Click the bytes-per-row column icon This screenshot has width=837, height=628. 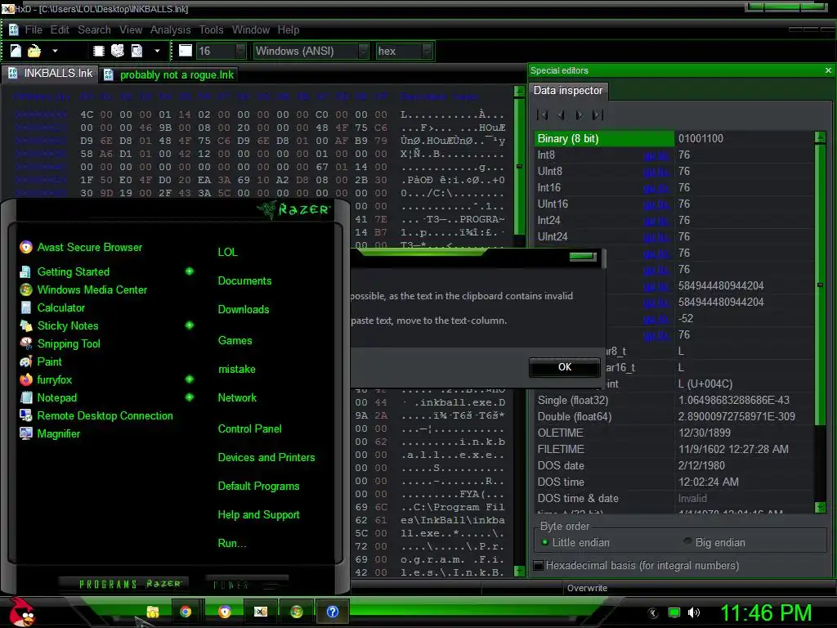click(x=186, y=51)
